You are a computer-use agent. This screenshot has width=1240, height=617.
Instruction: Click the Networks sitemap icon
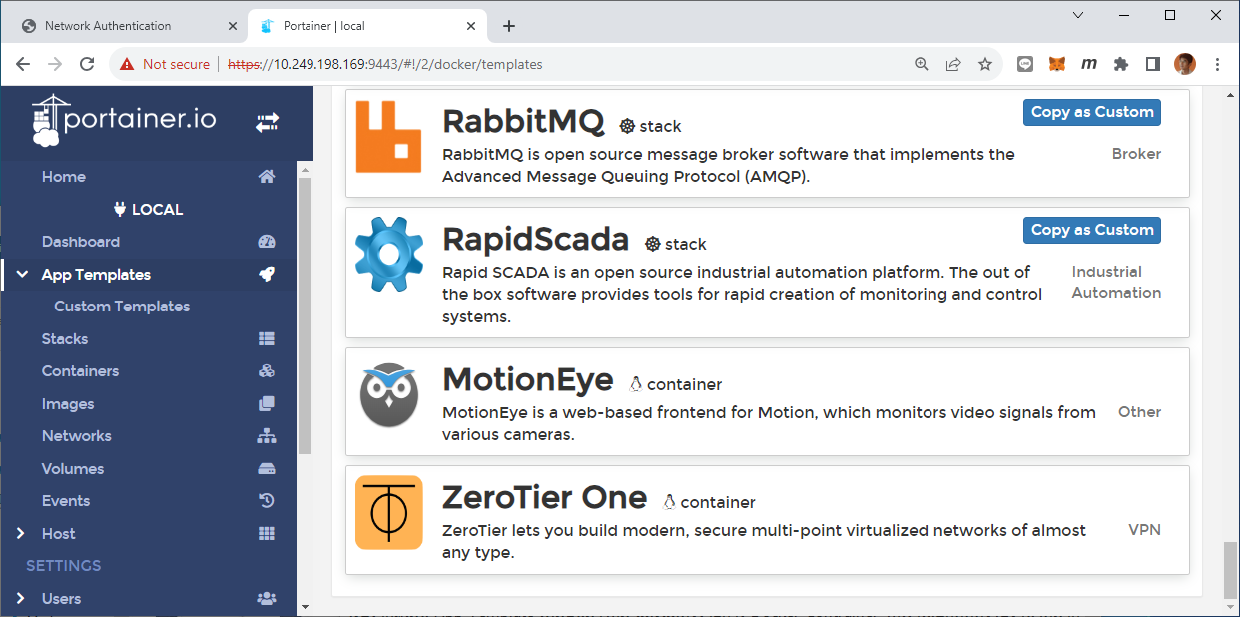267,436
